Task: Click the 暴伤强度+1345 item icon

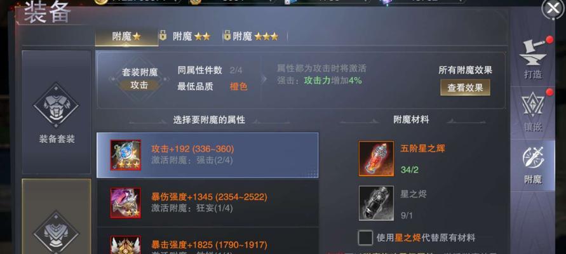Action: [x=126, y=203]
